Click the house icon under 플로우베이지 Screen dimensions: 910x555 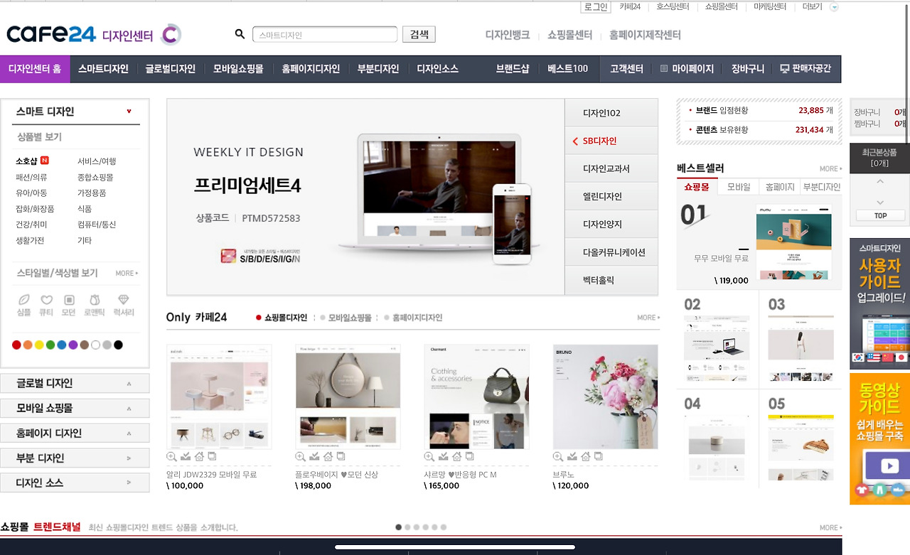tap(328, 456)
